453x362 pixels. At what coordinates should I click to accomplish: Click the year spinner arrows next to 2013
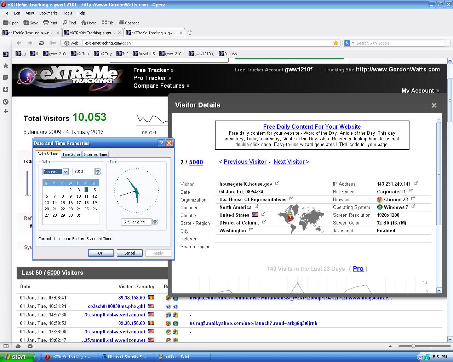[98, 171]
